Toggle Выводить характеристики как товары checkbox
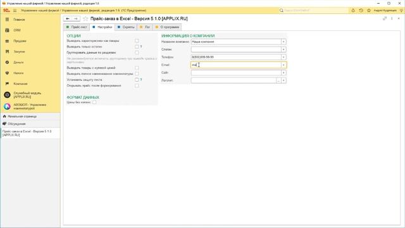The height and width of the screenshot is (228, 405). [x=137, y=41]
